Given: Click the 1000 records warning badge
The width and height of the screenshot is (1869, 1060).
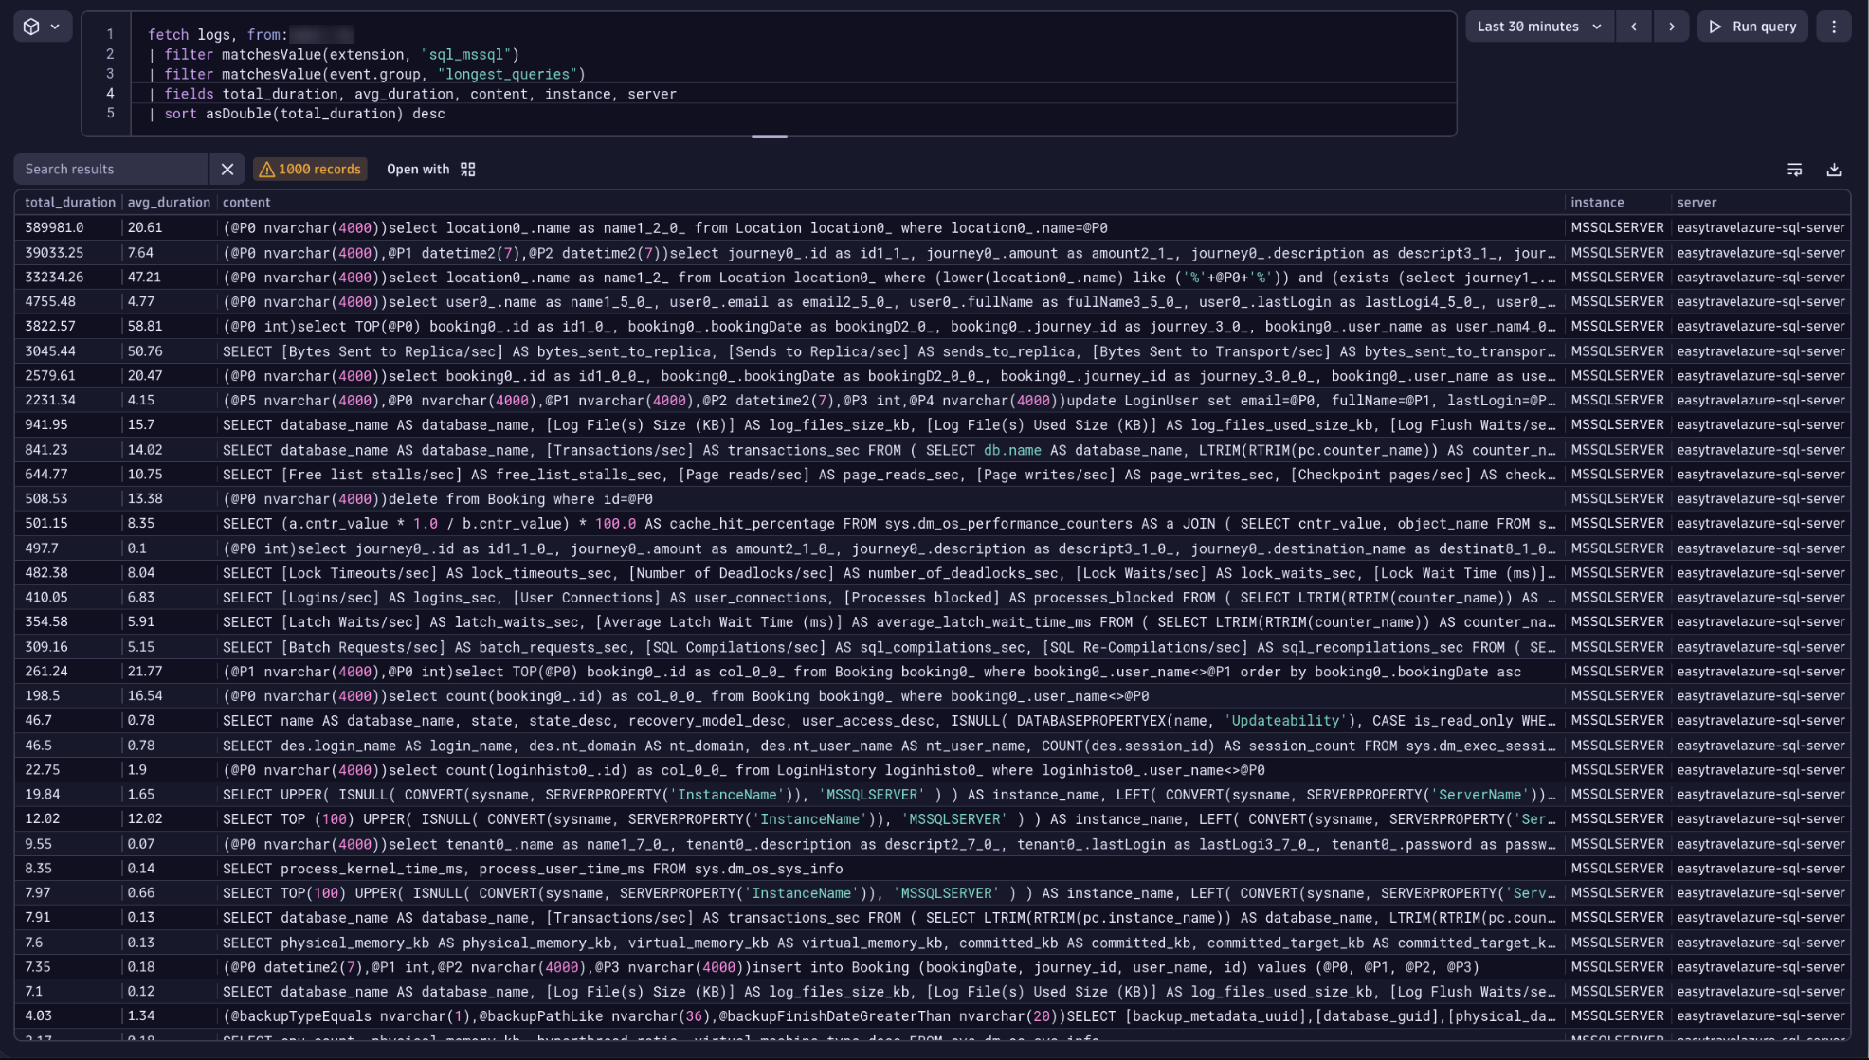Looking at the screenshot, I should 310,169.
